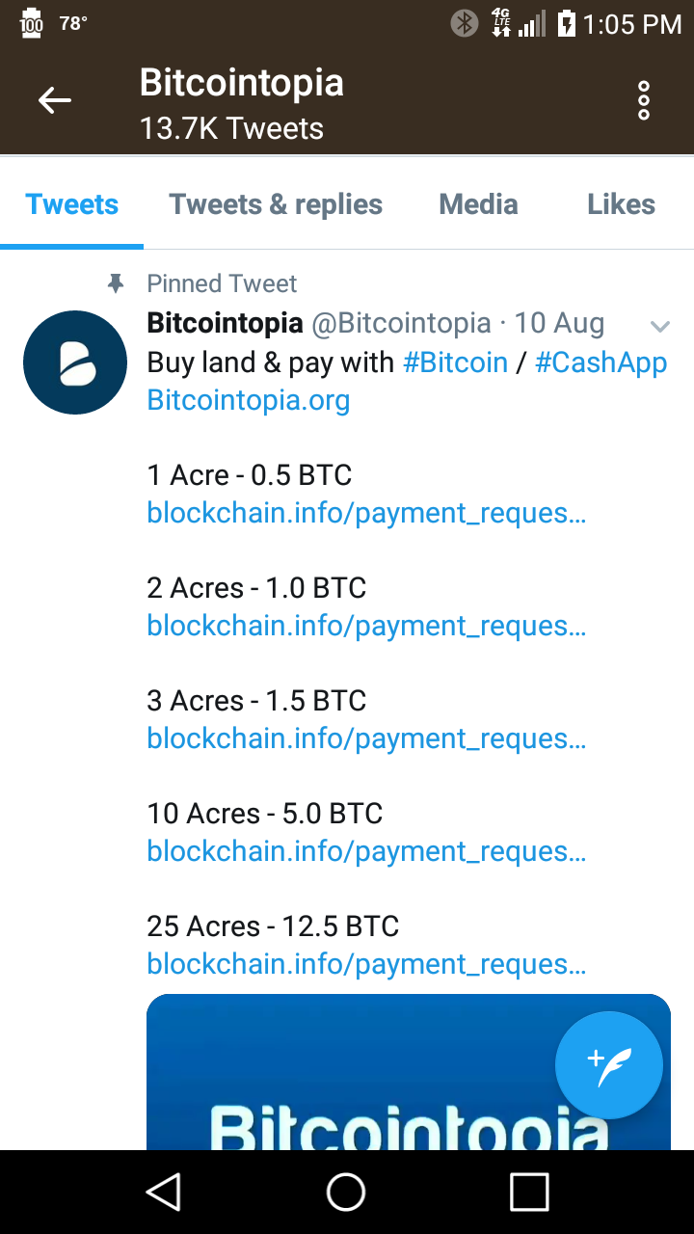Open the Bitcointopia.org link
This screenshot has width=694, height=1234.
coord(249,400)
